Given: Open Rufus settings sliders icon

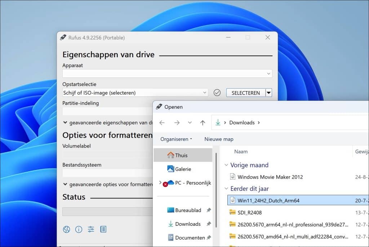Looking at the screenshot, I should click(91, 229).
